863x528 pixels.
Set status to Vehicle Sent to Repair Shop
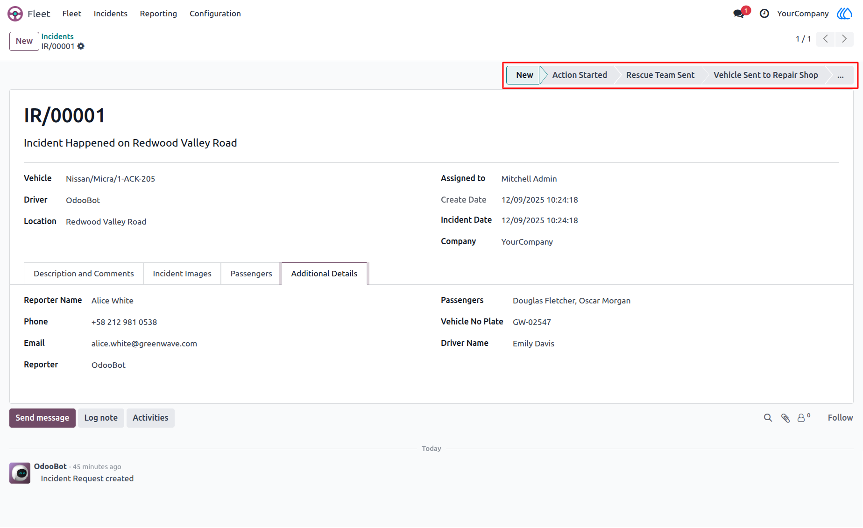[765, 75]
